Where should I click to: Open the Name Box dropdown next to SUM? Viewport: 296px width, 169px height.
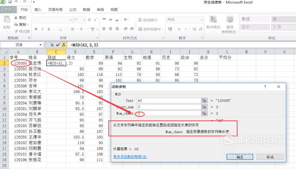40,45
